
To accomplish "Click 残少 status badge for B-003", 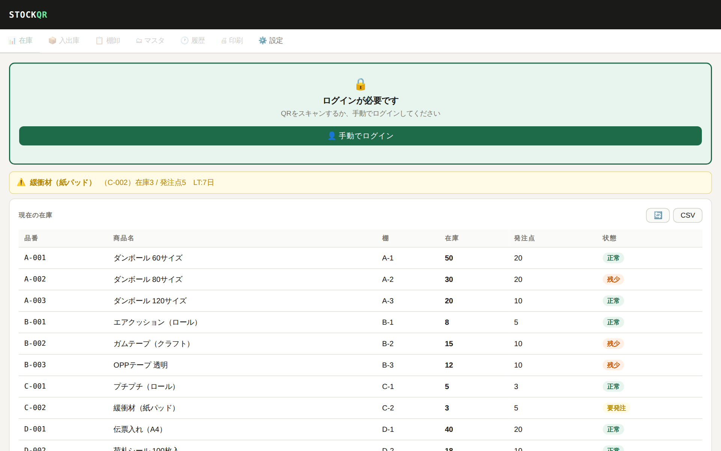I will coord(613,365).
